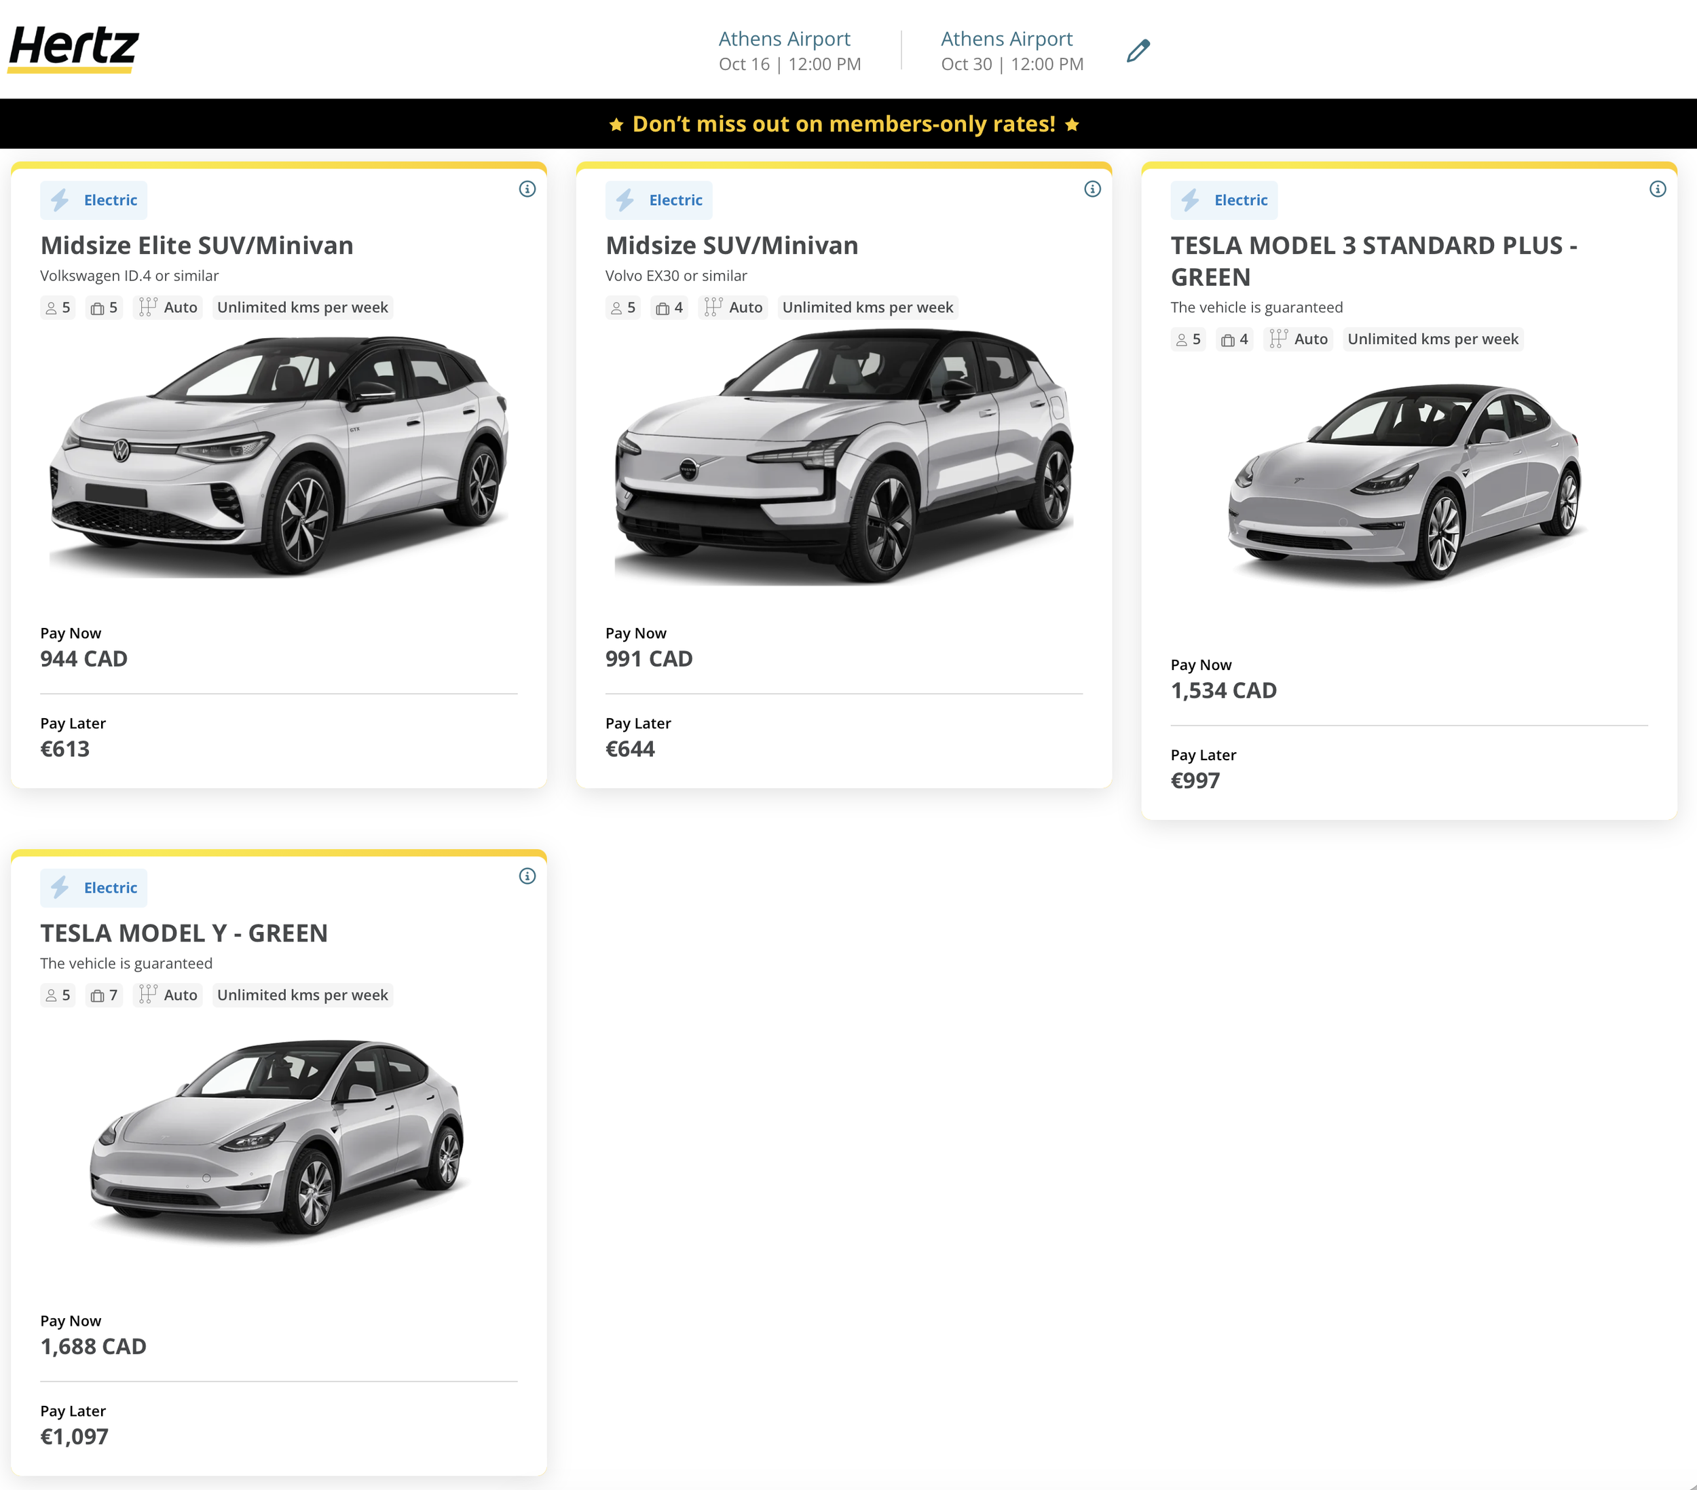The width and height of the screenshot is (1697, 1490).
Task: Open info for Volvo EX30 Midsize SUV/Minivan
Action: (x=1093, y=189)
